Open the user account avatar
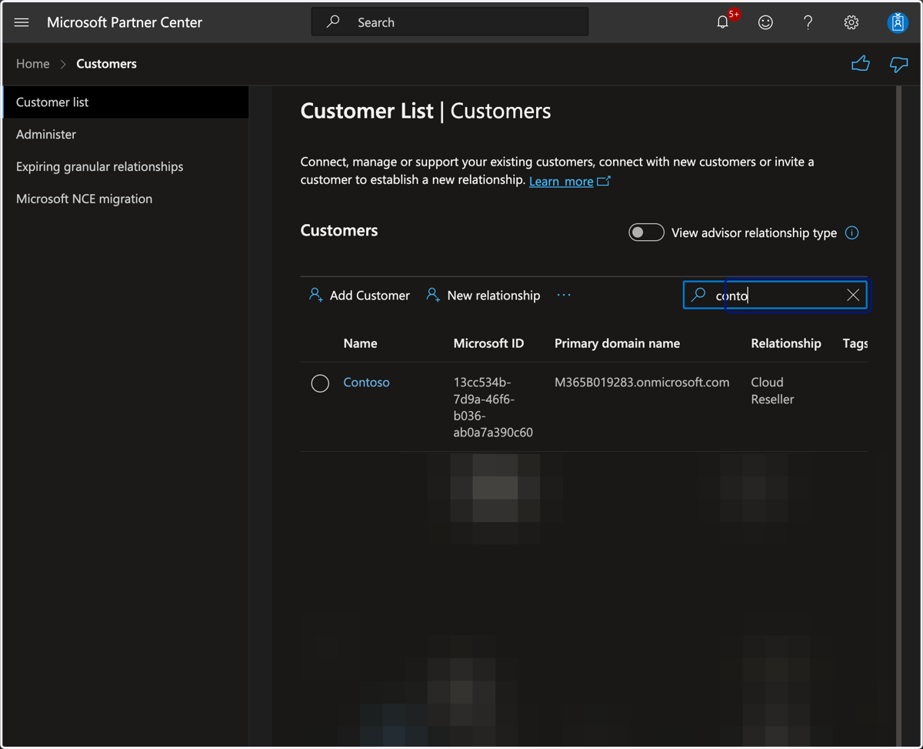Viewport: 923px width, 749px height. click(x=897, y=22)
